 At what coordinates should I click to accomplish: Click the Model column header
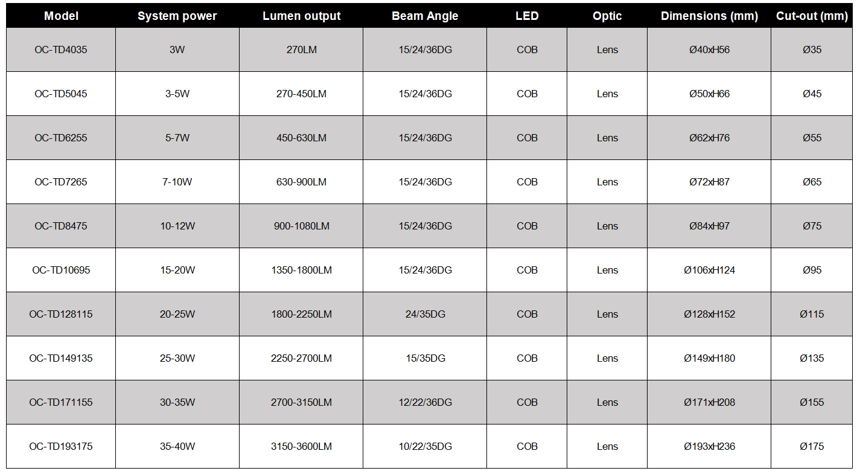(61, 16)
